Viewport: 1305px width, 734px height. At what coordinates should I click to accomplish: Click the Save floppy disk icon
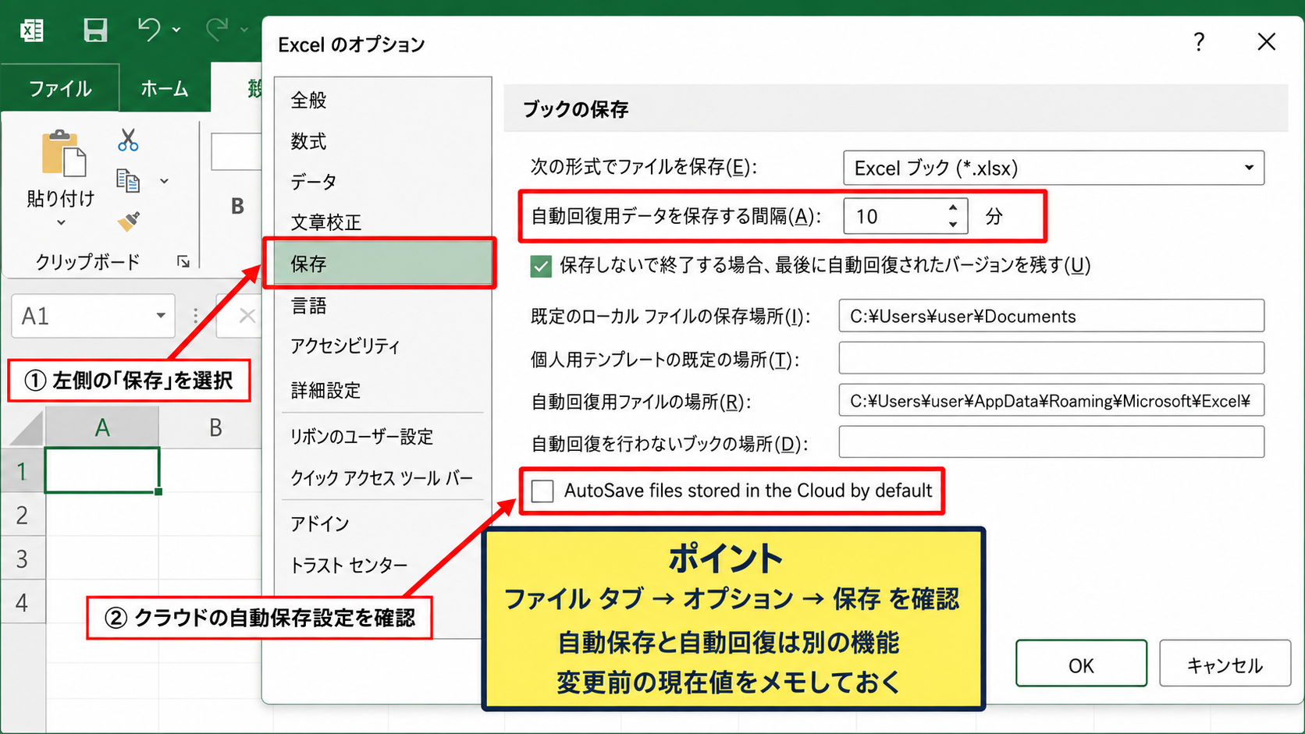click(95, 30)
